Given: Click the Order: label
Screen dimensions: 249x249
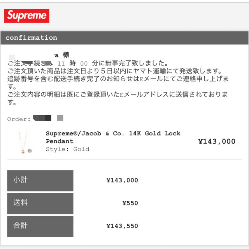Looking at the screenshot, I should click(19, 119).
